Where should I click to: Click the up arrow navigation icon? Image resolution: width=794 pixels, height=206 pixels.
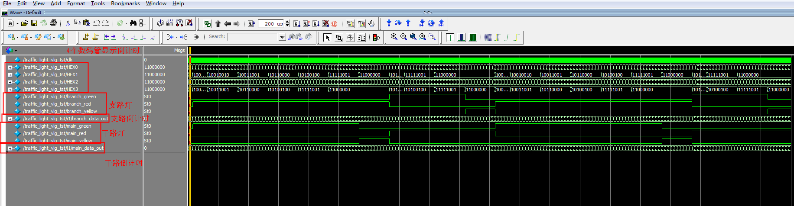(x=218, y=24)
